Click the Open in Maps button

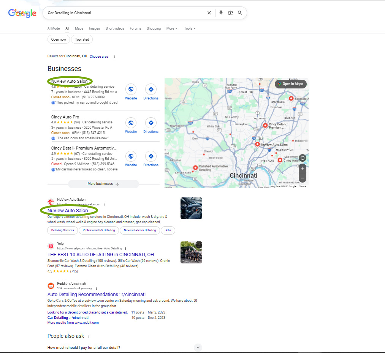[291, 84]
